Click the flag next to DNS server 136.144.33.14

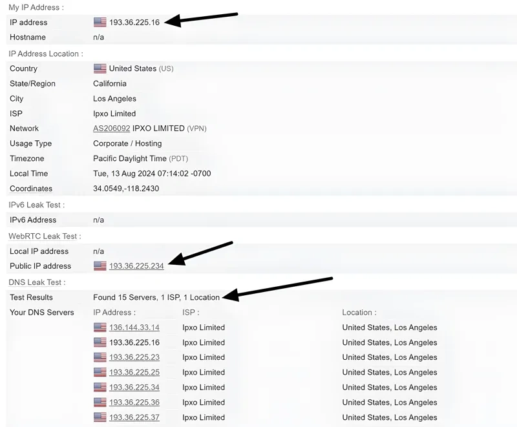(x=99, y=327)
